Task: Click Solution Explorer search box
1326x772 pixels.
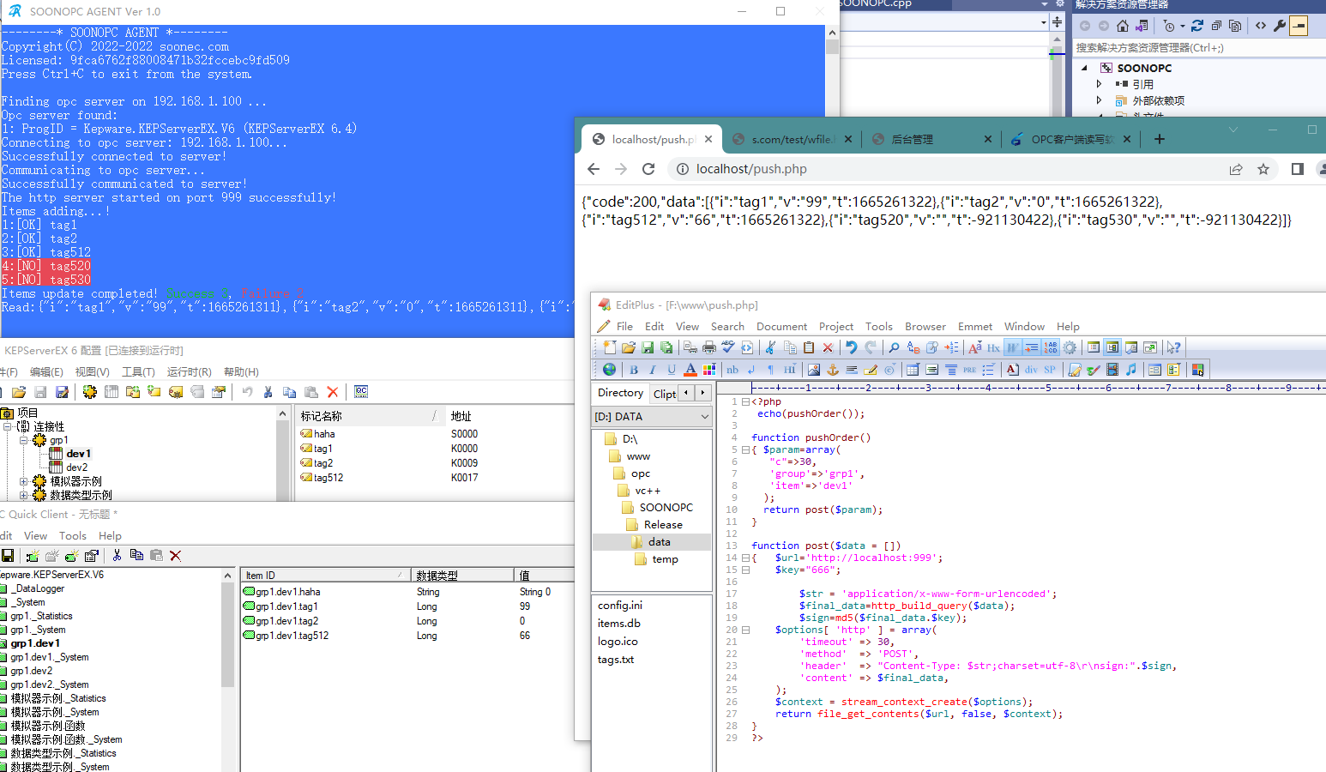Action: (x=1199, y=48)
